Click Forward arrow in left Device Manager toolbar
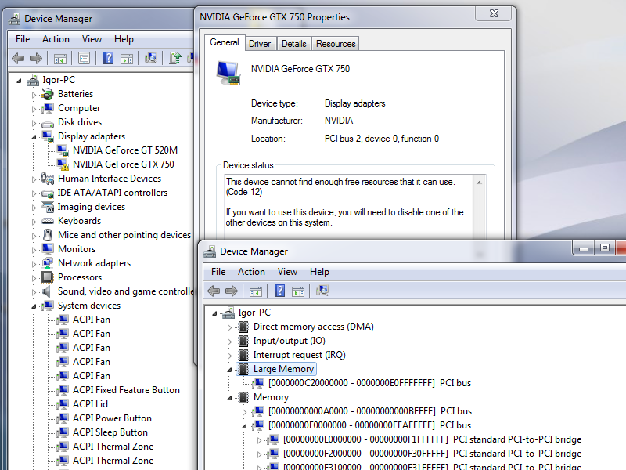 (36, 58)
